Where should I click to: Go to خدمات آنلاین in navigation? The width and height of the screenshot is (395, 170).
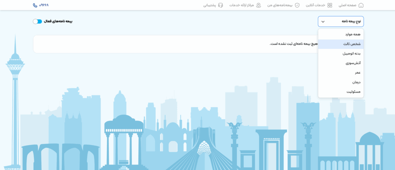[x=316, y=5]
